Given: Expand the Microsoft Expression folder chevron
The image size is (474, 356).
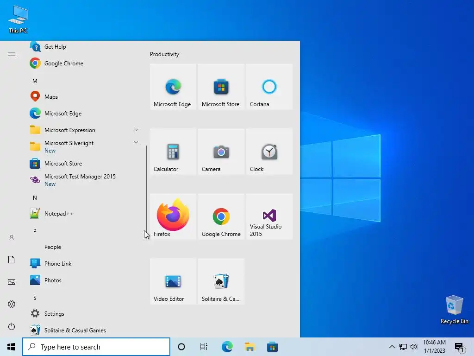Looking at the screenshot, I should pos(136,130).
